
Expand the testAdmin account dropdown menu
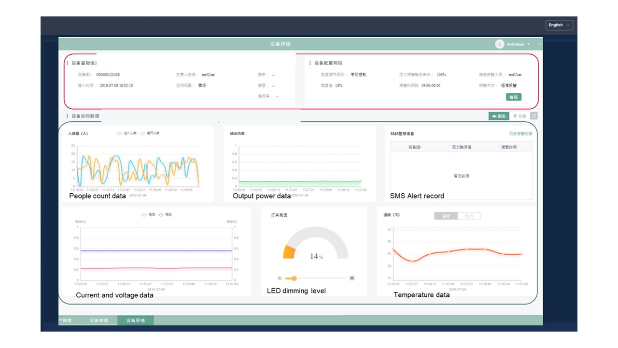529,43
